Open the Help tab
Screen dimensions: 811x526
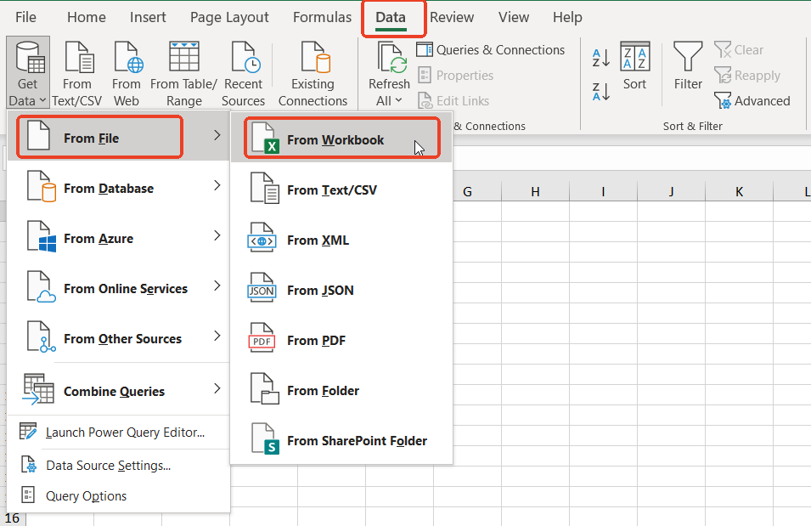[x=567, y=17]
